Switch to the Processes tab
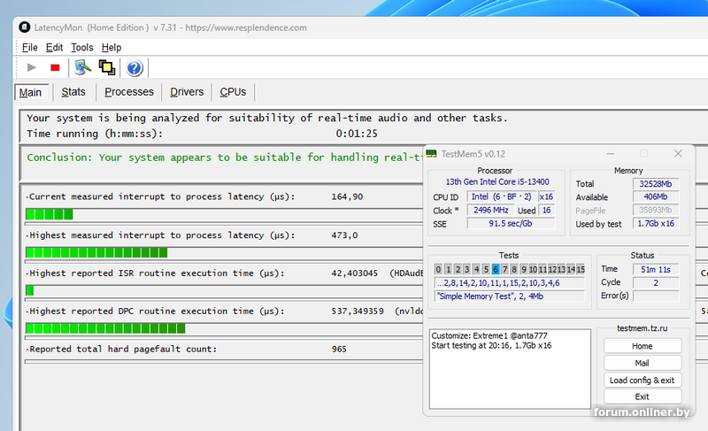This screenshot has height=431, width=708. (129, 92)
